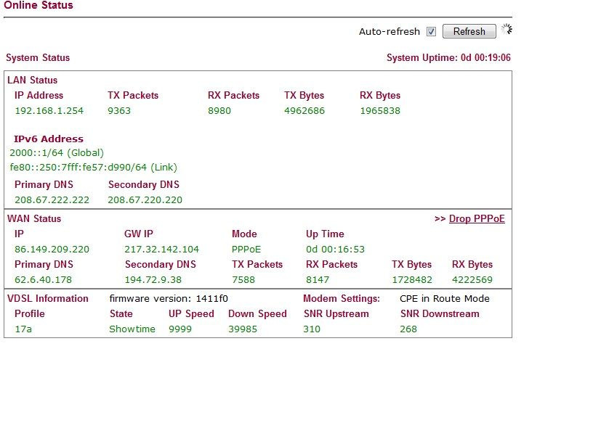The image size is (593, 444).
Task: Click the LAN IP address 192.168.1.254
Action: point(49,110)
